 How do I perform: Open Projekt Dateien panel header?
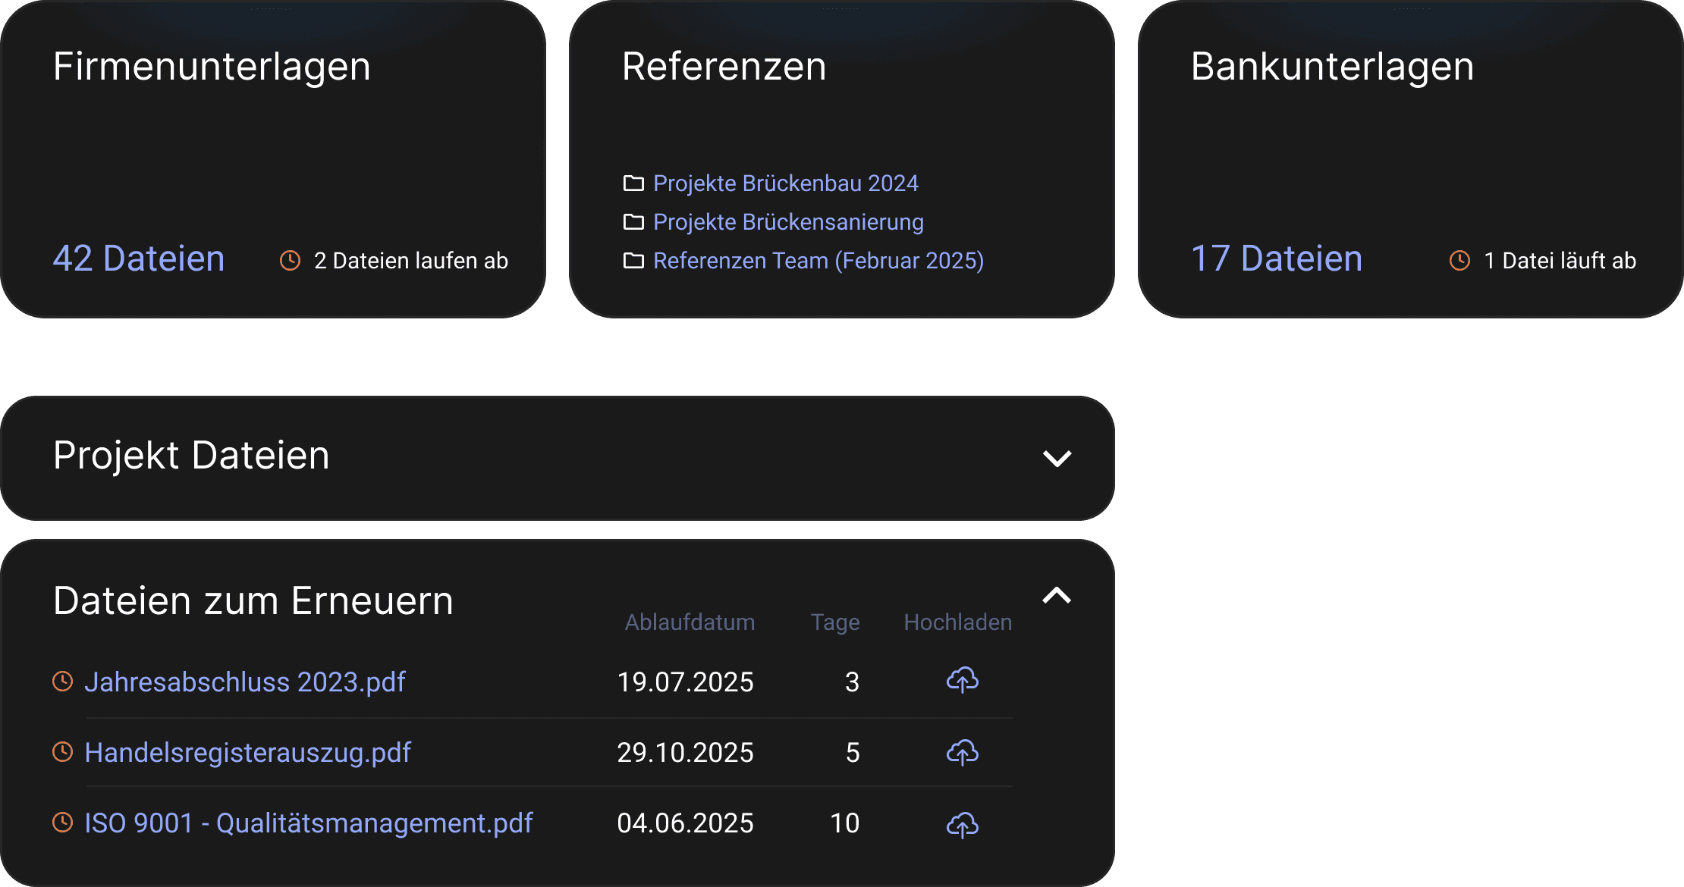click(x=558, y=457)
